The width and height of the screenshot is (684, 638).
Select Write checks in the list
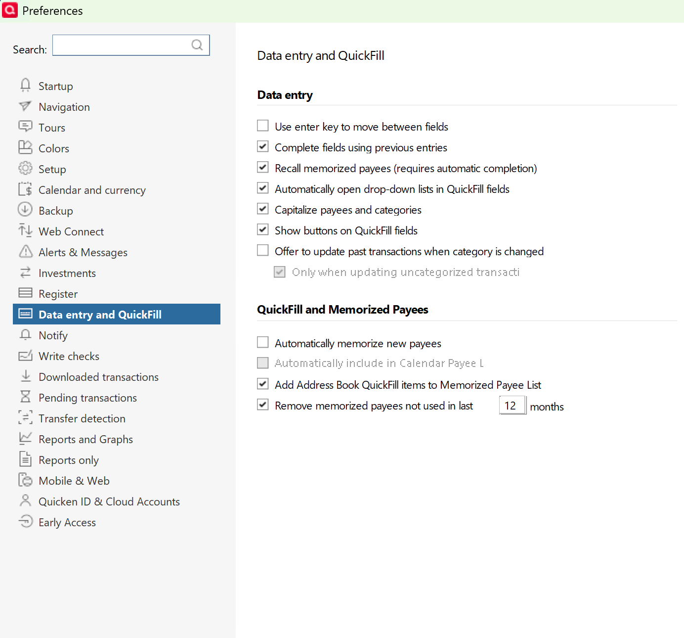pyautogui.click(x=117, y=356)
